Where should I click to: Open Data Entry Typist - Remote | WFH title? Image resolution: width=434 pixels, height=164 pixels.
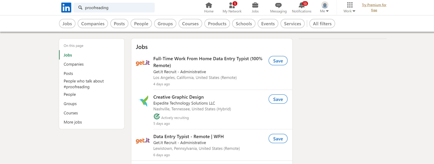point(189,137)
